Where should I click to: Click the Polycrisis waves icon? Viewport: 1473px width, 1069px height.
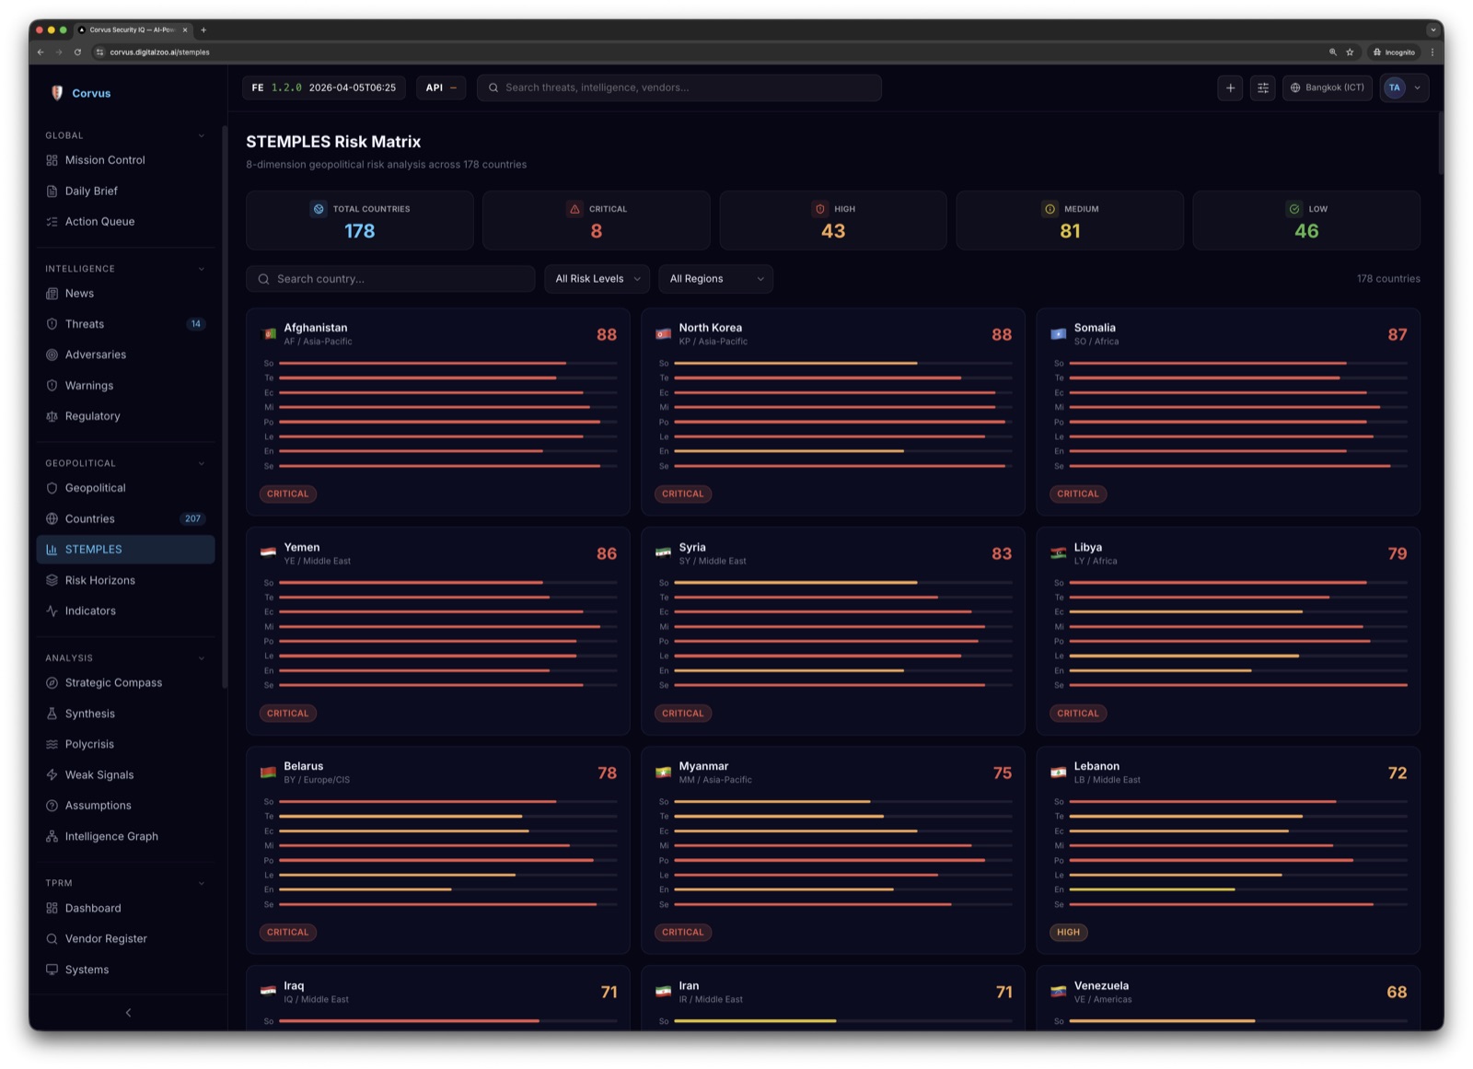(x=52, y=744)
